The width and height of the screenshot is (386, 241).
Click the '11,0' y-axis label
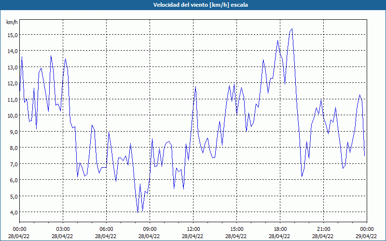pos(13,99)
